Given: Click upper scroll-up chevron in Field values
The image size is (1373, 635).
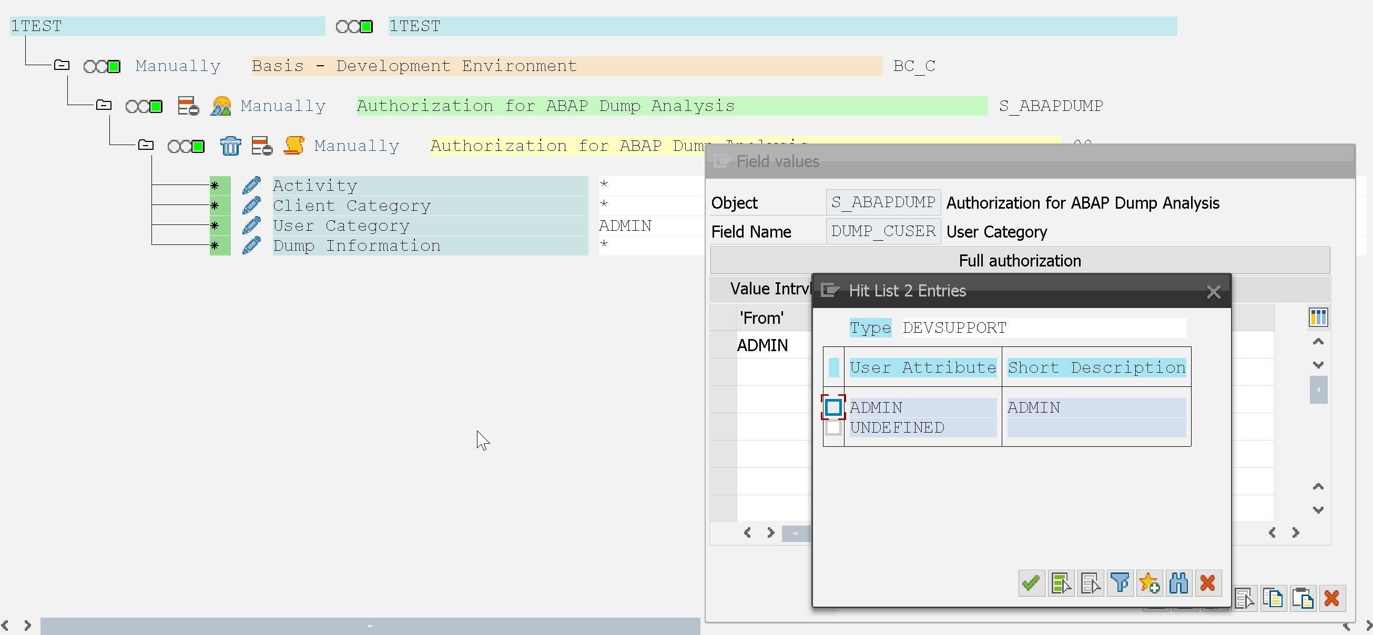Looking at the screenshot, I should (1318, 342).
